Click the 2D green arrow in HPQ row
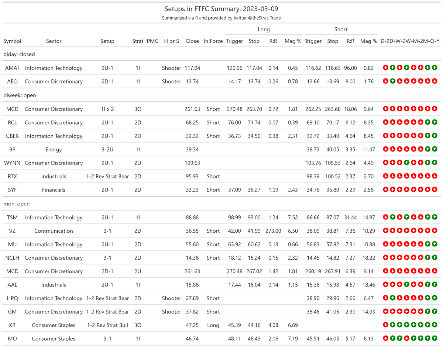443x347 pixels. 392,298
